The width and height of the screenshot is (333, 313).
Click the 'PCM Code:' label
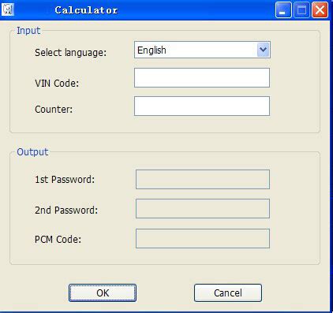[58, 240]
